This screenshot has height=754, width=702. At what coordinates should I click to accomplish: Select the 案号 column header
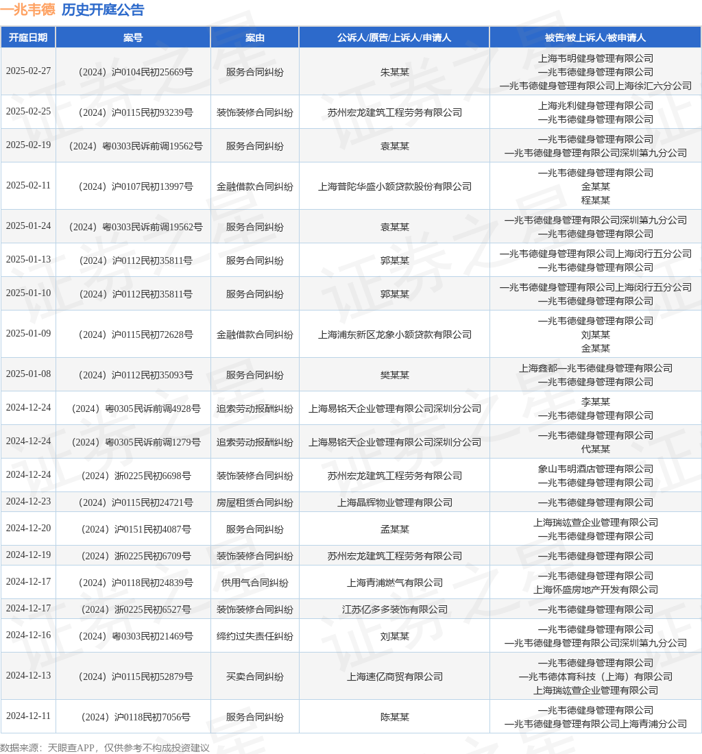pos(133,38)
